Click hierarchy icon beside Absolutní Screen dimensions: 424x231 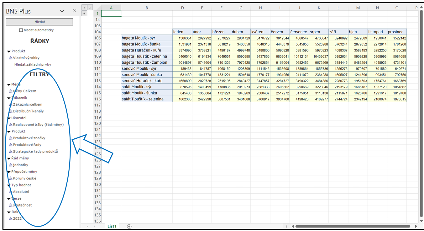(x=11, y=192)
